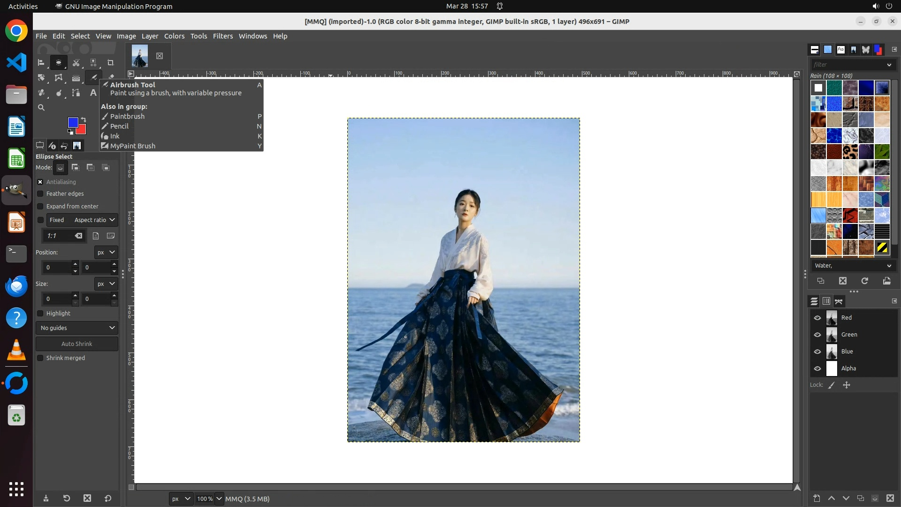This screenshot has width=901, height=507.
Task: Hide the Green channel visibility eye
Action: 817,335
